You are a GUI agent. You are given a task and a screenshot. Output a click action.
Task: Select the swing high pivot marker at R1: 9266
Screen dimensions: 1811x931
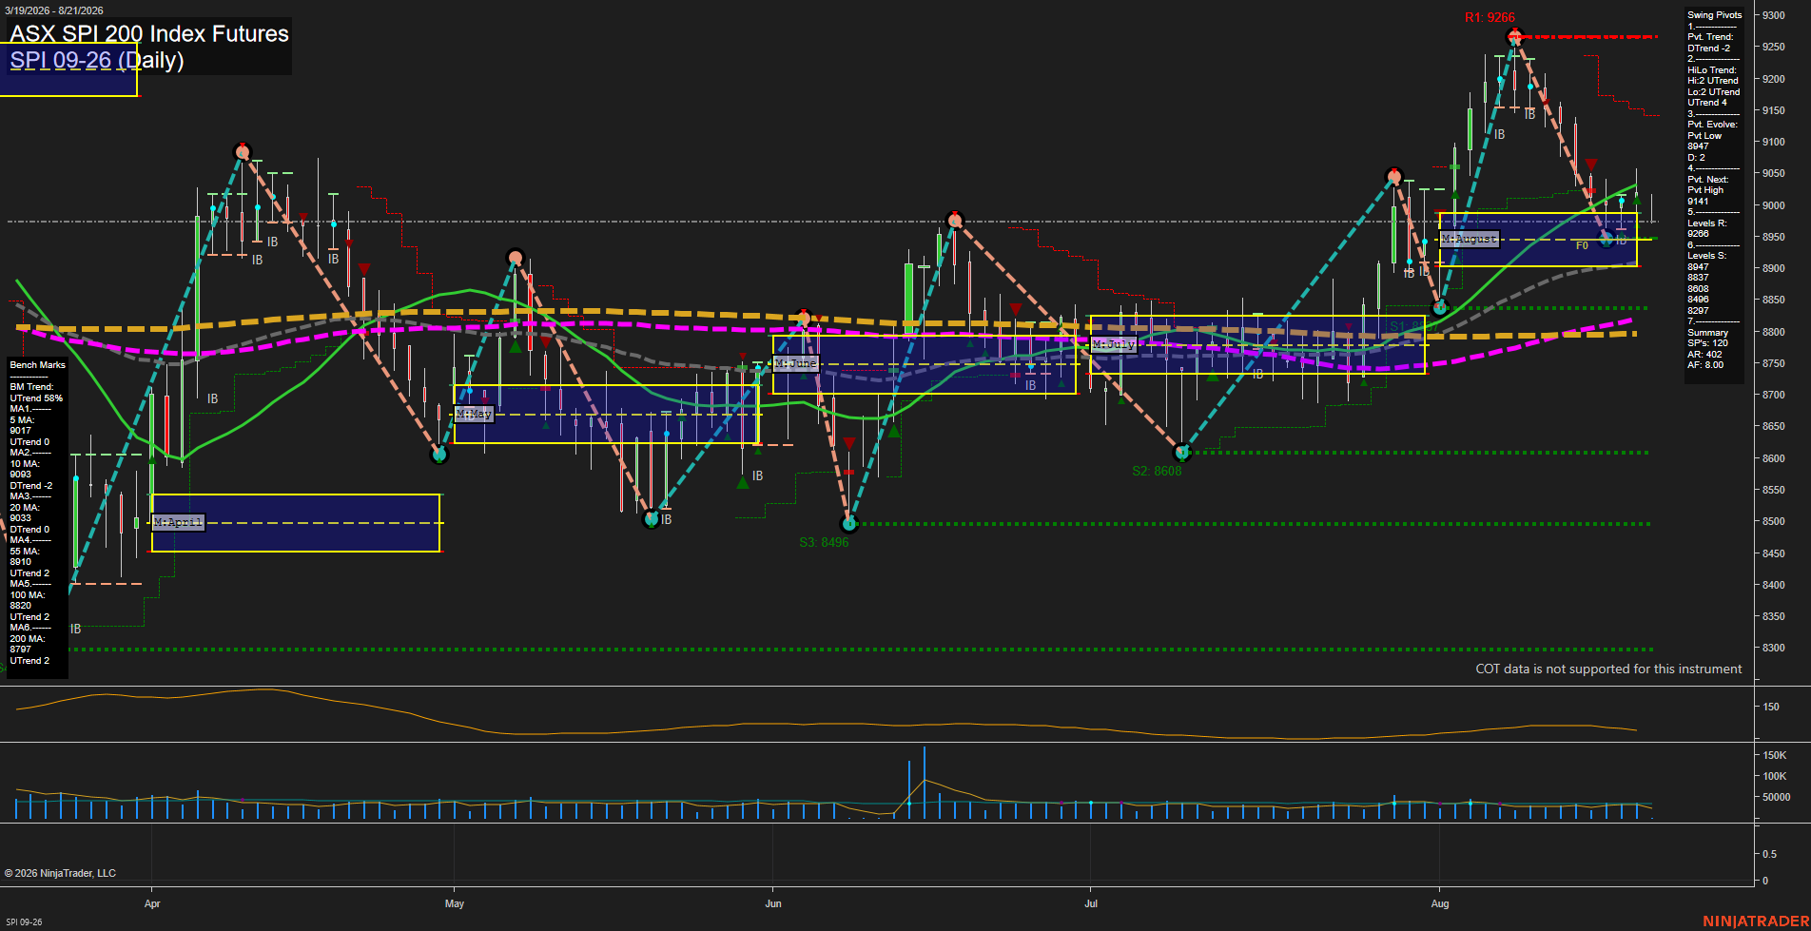(x=1515, y=37)
